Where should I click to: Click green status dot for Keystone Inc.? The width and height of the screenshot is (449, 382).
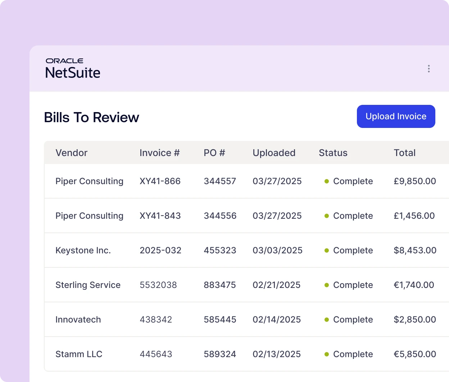tap(327, 250)
